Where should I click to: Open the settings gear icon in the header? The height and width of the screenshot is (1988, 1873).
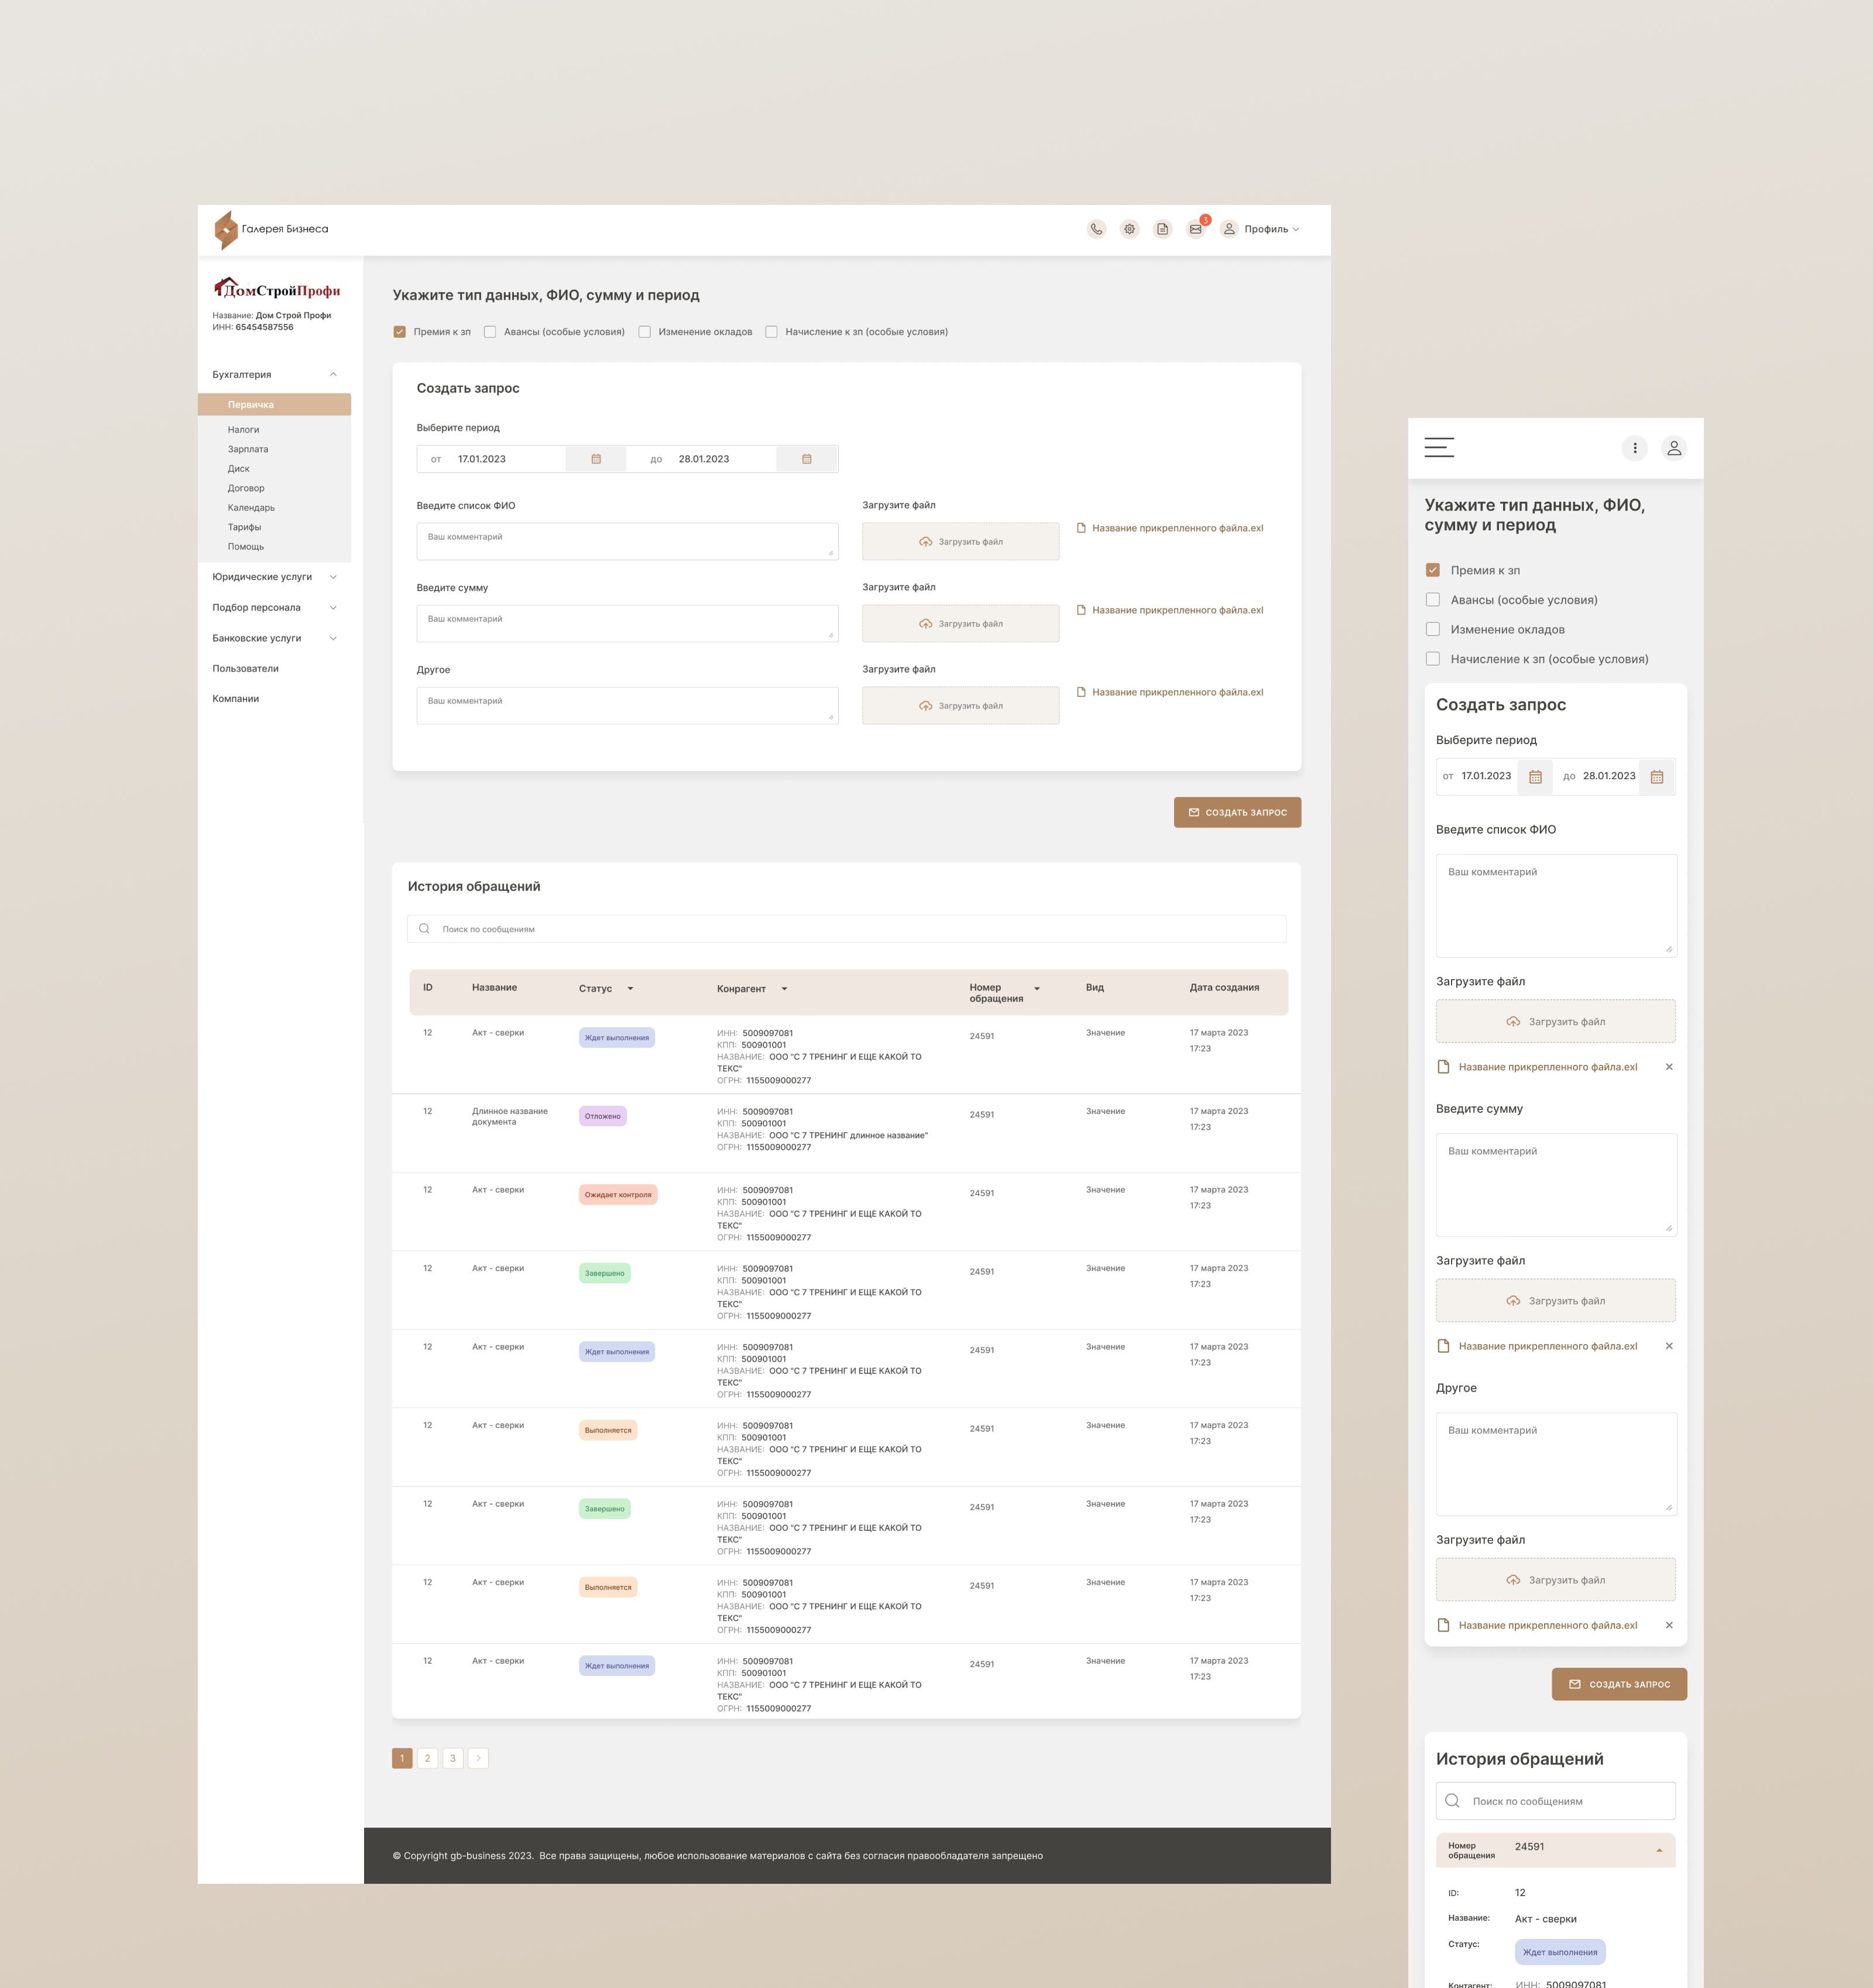(x=1129, y=229)
